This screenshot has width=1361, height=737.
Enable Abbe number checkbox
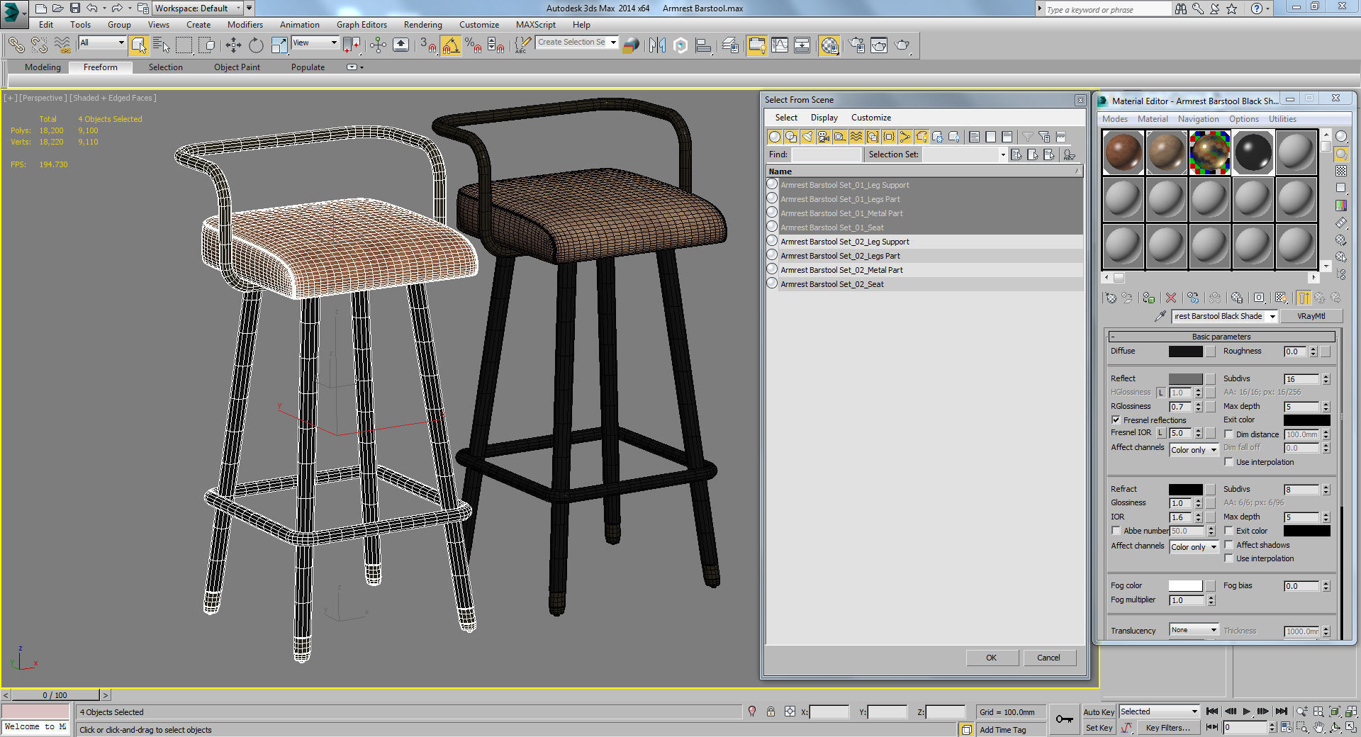coord(1116,531)
